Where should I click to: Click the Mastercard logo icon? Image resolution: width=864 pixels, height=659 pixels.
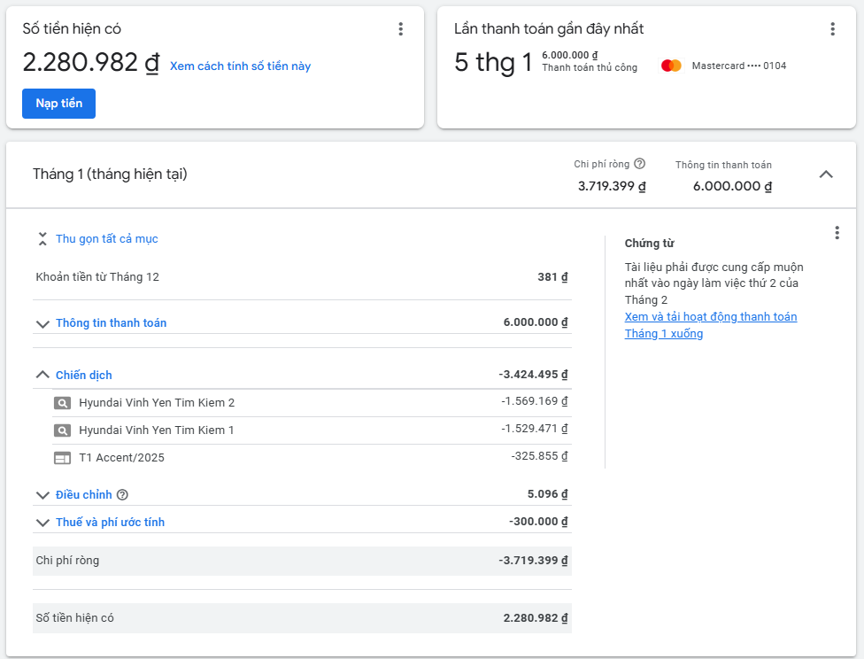(671, 66)
